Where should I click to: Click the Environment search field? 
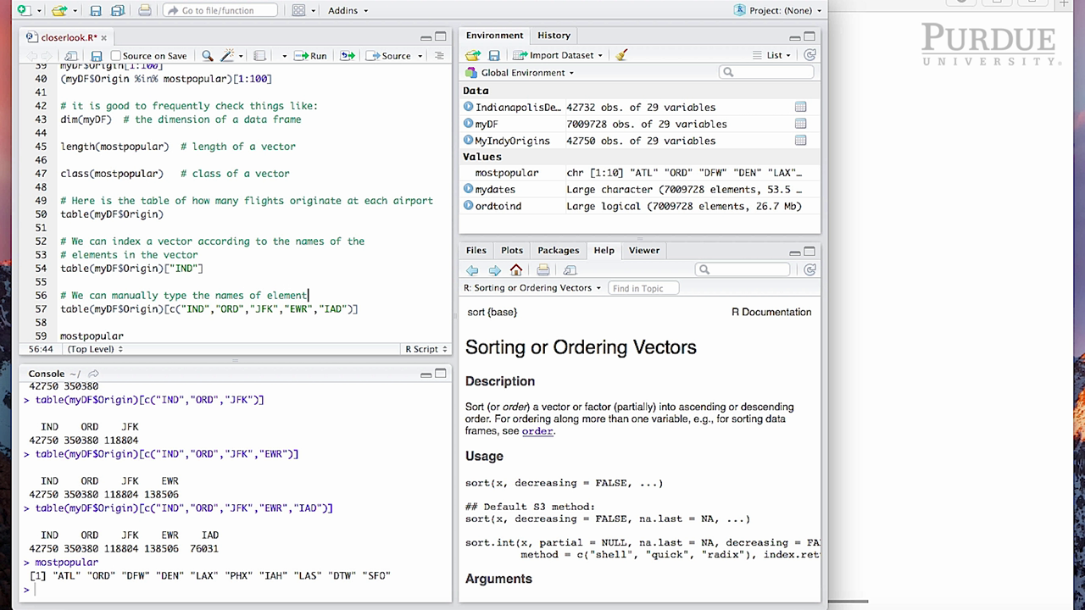pyautogui.click(x=767, y=73)
